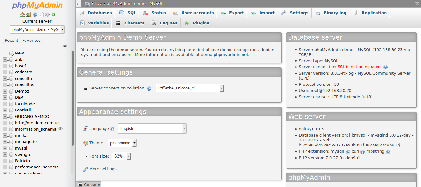Open the Language dropdown
Screen dimensions: 421x187
tap(152, 128)
